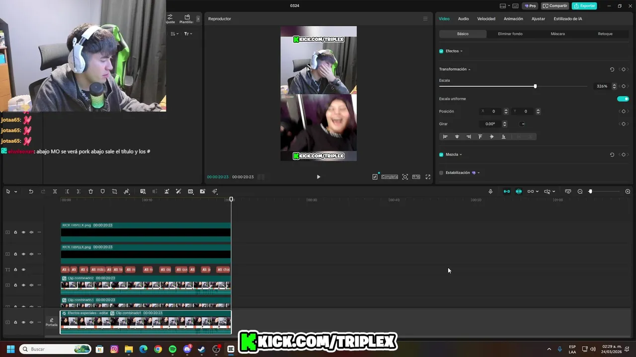Switch to the Velocidad tab
The height and width of the screenshot is (357, 636).
coord(486,19)
